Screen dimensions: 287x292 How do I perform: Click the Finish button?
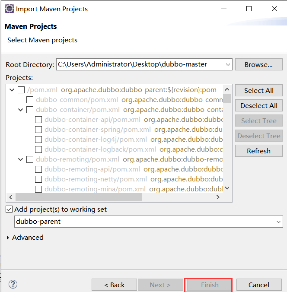[x=210, y=285]
